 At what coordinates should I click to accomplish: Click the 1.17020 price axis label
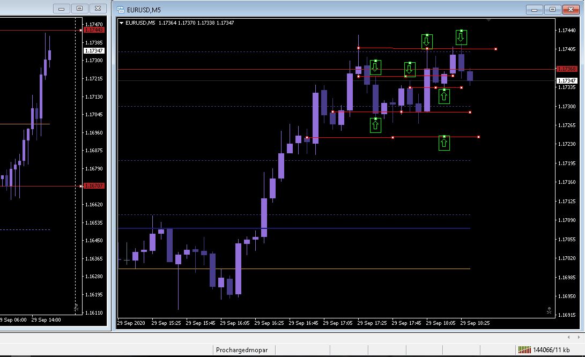[567, 258]
